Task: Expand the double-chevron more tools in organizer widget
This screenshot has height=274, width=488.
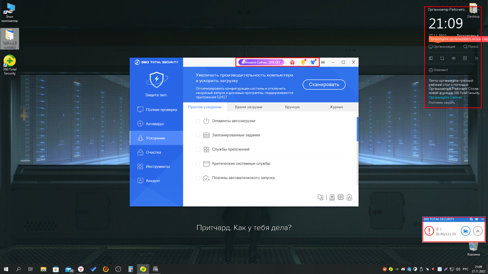Action: [477, 58]
